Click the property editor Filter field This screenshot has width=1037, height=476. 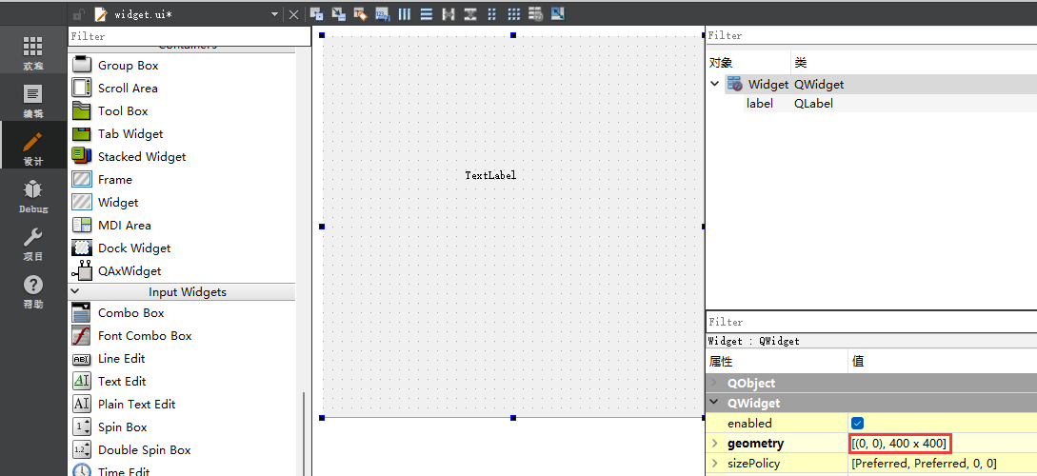(871, 322)
